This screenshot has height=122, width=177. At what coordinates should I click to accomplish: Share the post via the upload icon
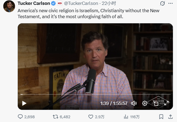[170, 117]
